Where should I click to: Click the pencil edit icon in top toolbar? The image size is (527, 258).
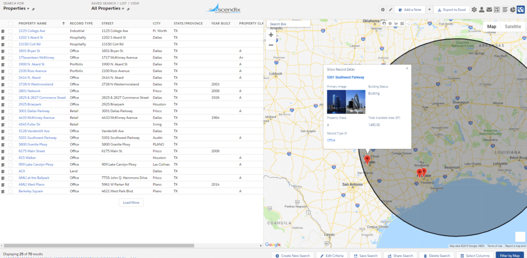coord(391,10)
